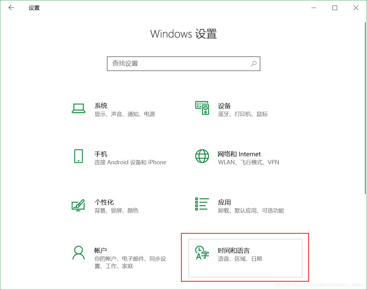This screenshot has width=367, height=290.
Task: Open 帐户 settings title text
Action: 101,250
